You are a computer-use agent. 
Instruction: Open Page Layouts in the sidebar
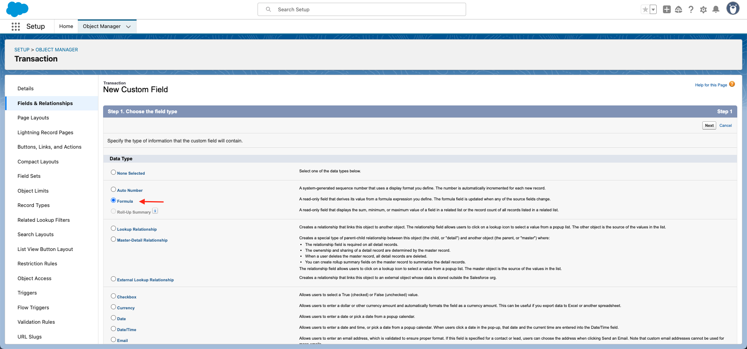pos(33,118)
